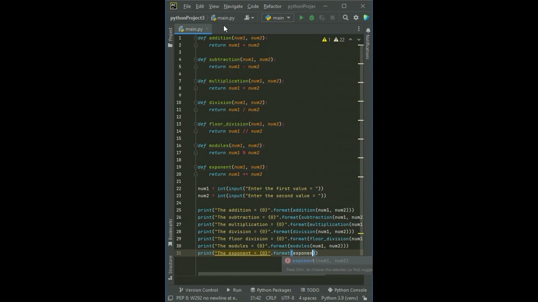Open the Refactor menu
The width and height of the screenshot is (538, 302).
tap(272, 6)
